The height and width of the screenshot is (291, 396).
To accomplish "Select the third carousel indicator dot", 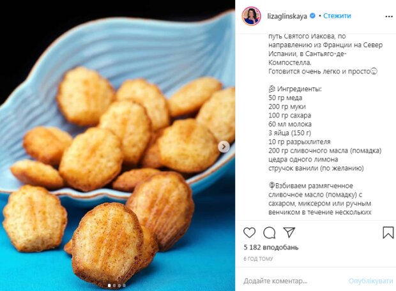I will (119, 285).
